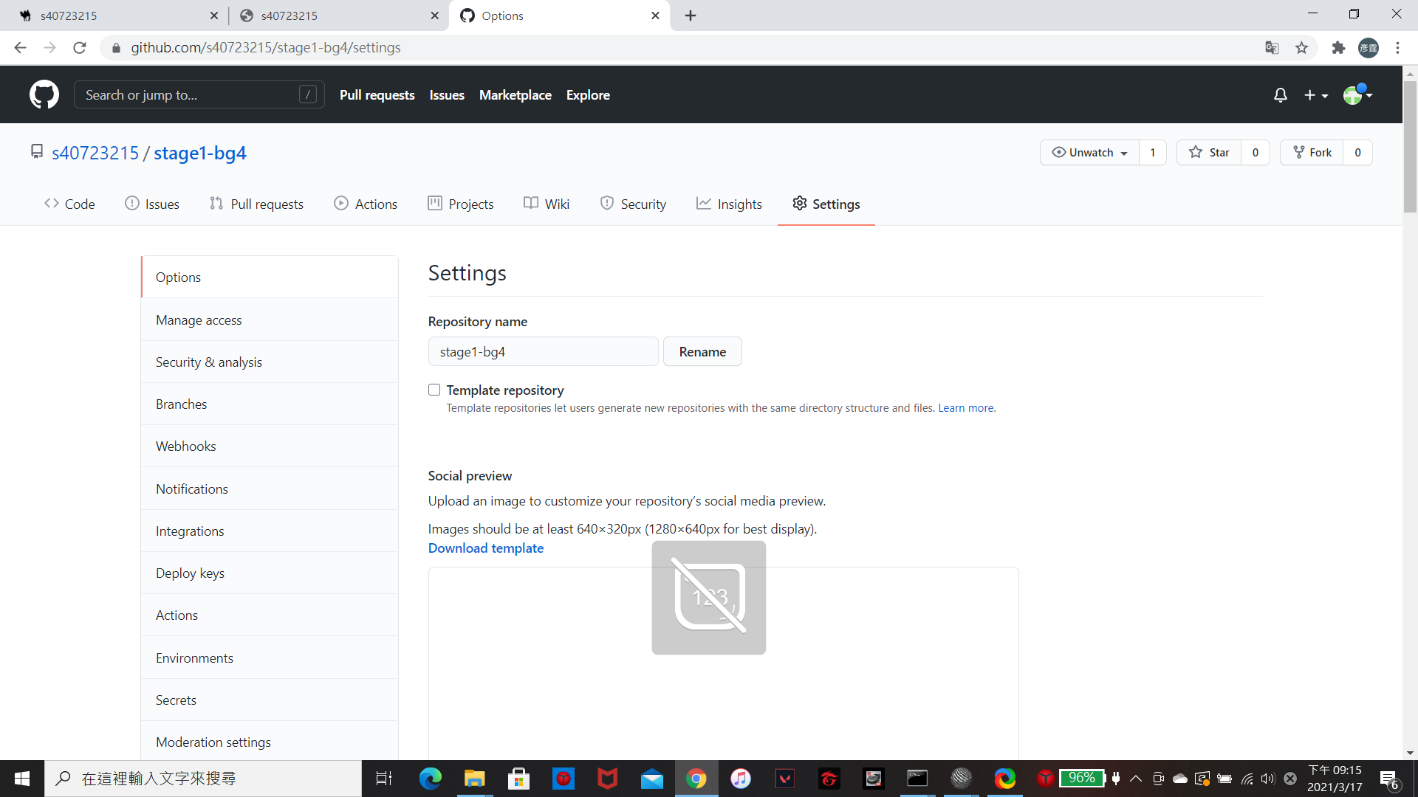Open the Windows Start menu

point(22,779)
